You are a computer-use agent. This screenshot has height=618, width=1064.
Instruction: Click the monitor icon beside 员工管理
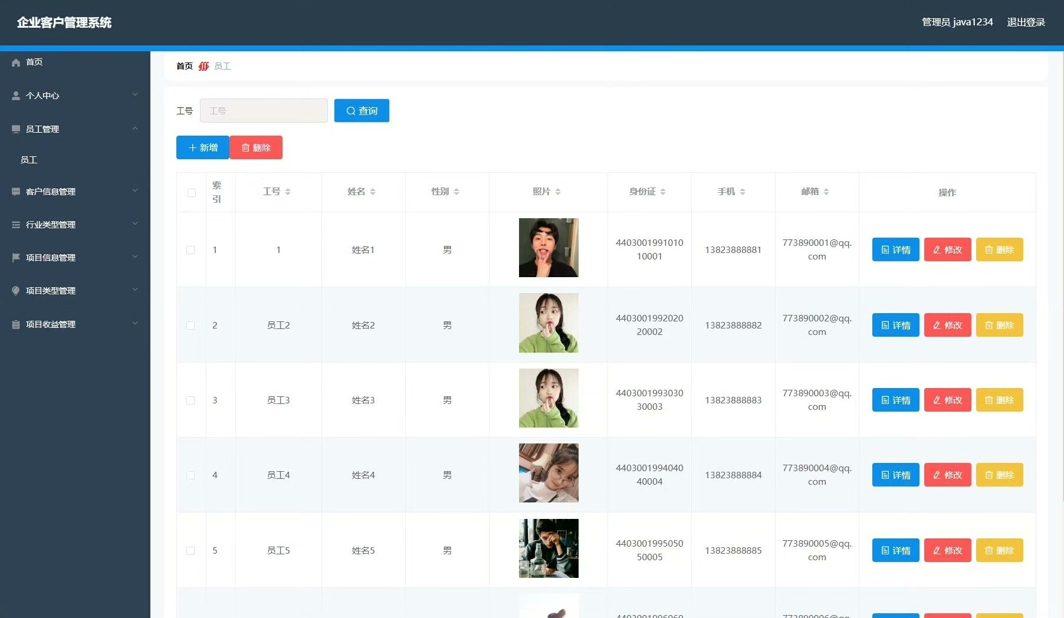coord(16,129)
